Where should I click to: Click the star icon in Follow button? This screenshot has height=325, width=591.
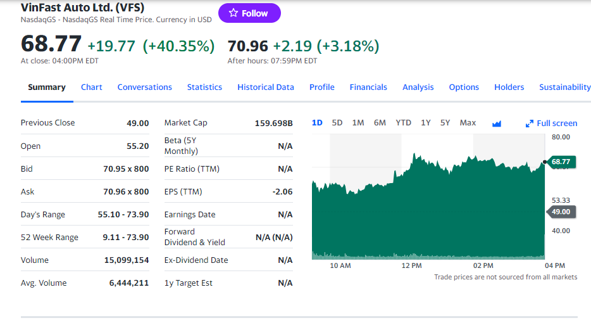(233, 13)
